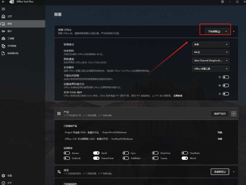Collapse the 语言 section chevron
Viewport: 246px width, 185px height.
tap(234, 172)
